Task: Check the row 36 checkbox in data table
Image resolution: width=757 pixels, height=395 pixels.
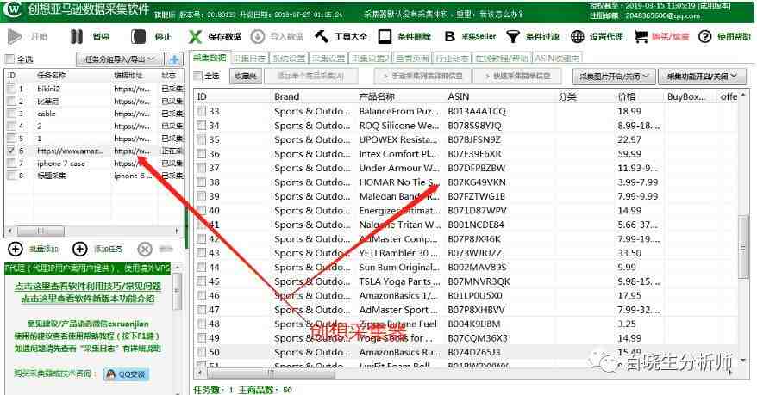Action: pos(201,154)
